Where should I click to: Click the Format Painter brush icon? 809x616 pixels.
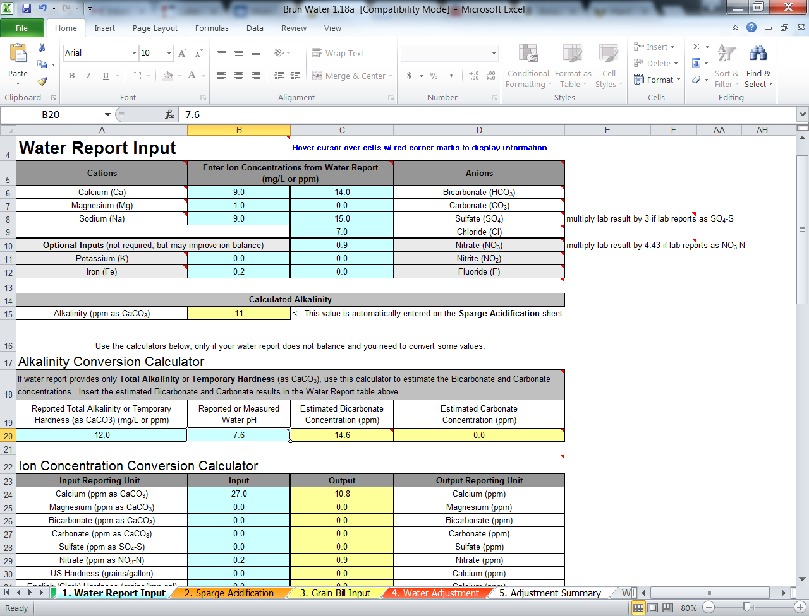(42, 81)
